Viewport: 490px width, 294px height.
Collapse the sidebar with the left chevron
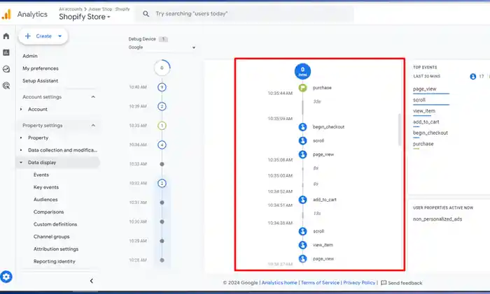[91, 281]
